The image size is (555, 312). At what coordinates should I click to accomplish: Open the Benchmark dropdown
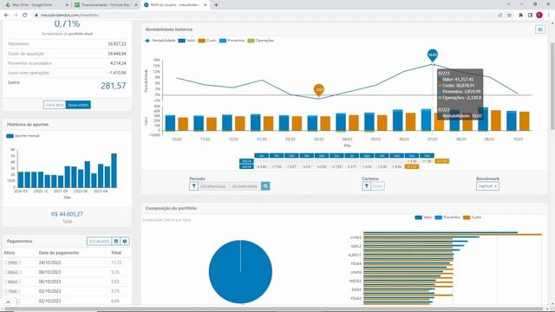point(487,186)
